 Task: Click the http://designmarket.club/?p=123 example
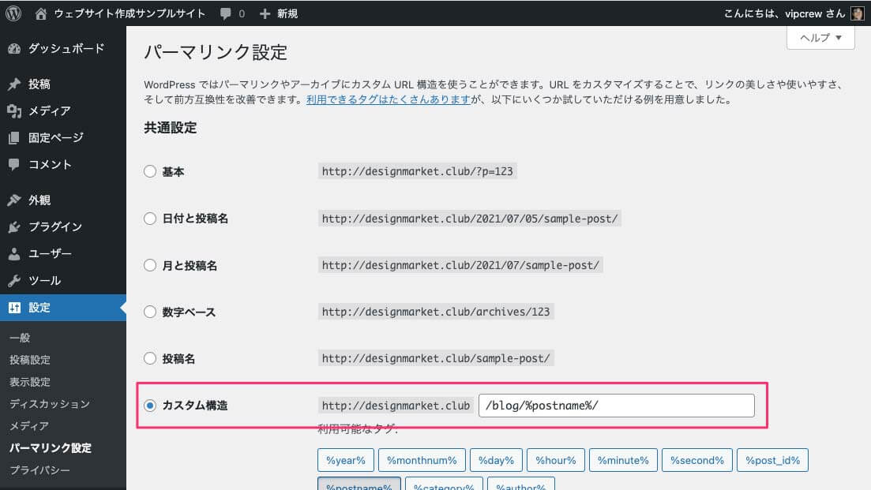click(x=417, y=171)
